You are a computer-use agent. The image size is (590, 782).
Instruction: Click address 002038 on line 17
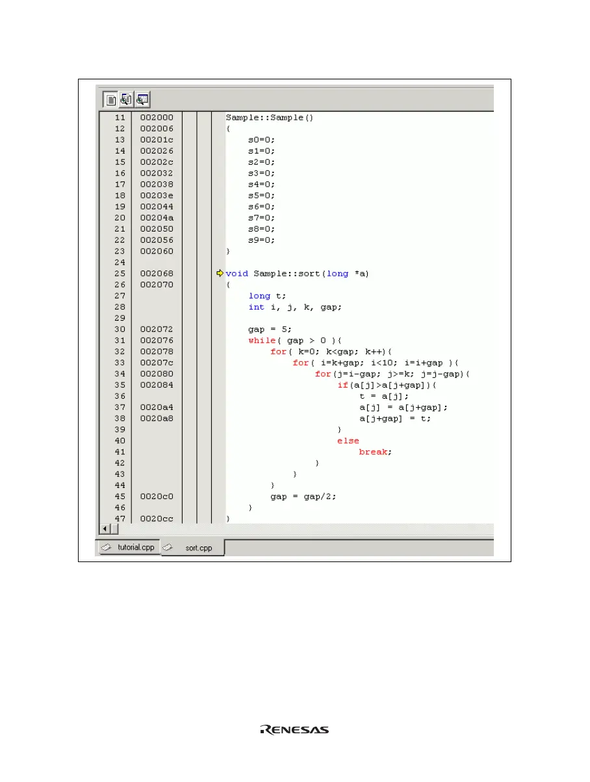point(157,184)
